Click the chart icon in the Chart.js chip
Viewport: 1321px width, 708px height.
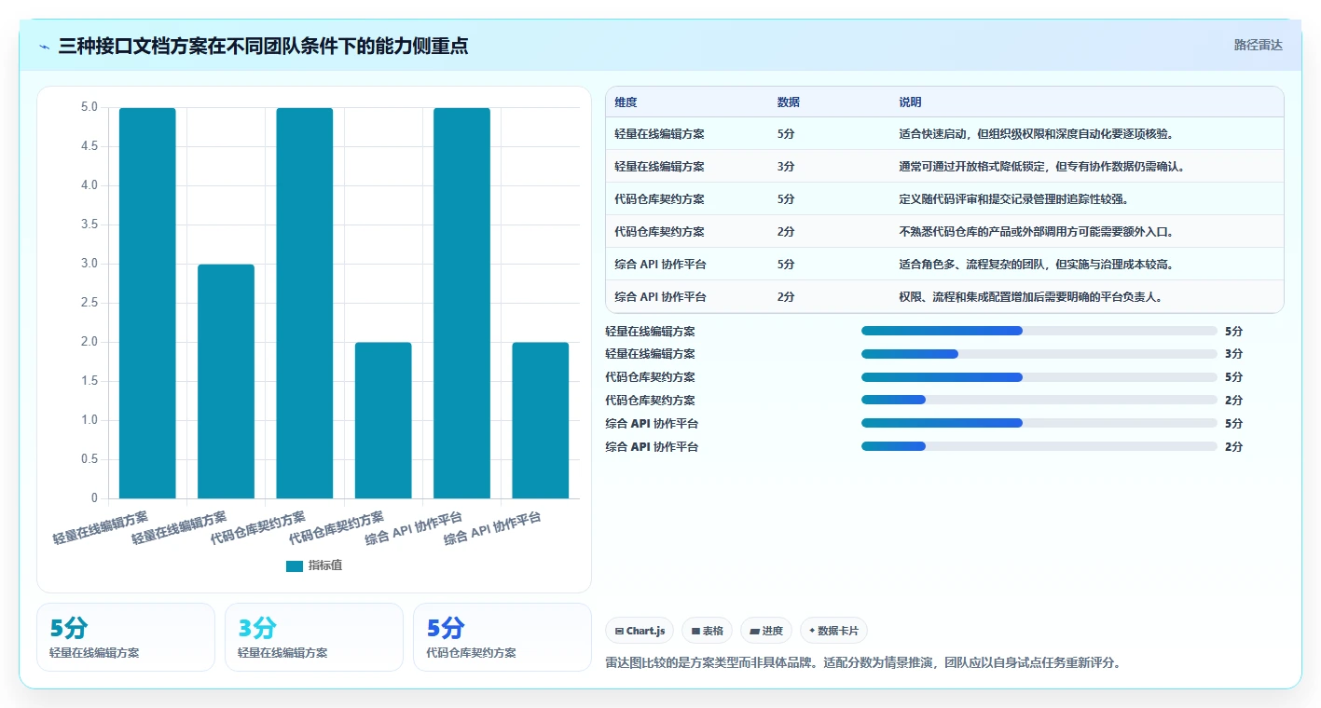(619, 632)
